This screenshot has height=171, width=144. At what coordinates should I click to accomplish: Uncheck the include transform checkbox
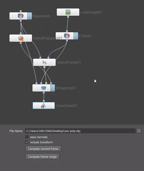27,142
